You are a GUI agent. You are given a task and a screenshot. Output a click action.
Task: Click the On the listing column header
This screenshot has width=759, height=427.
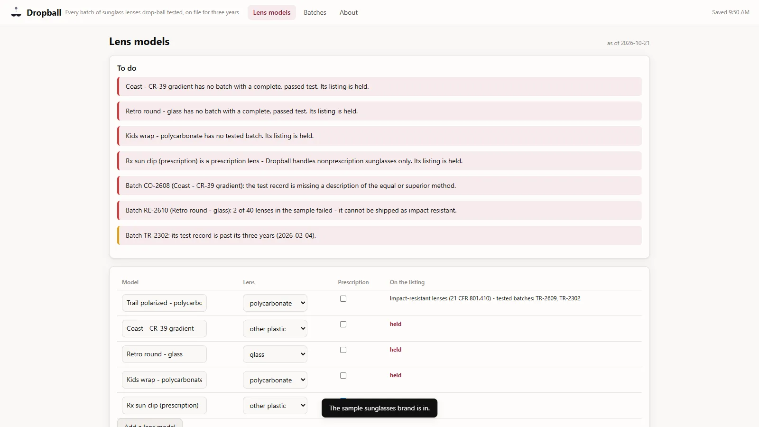click(407, 282)
